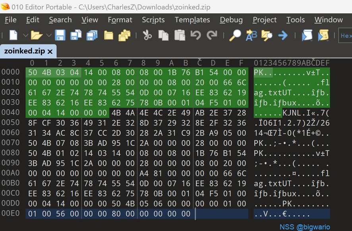Click hex column header C
Viewport: 352px width, 231px height.
[199, 63]
